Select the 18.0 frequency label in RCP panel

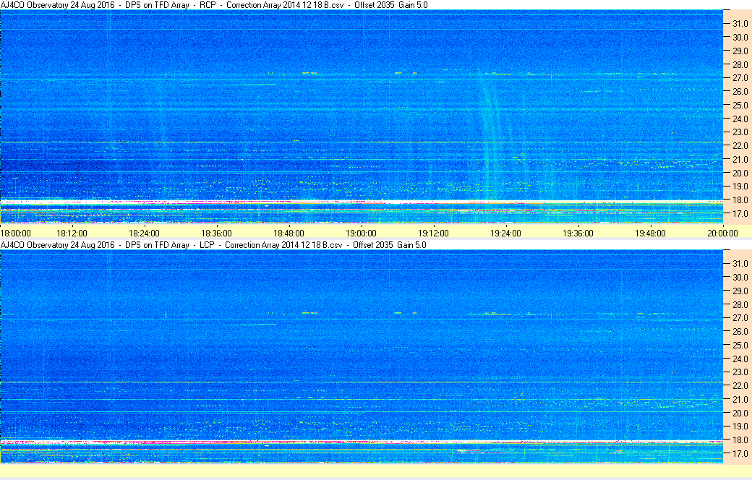point(740,200)
